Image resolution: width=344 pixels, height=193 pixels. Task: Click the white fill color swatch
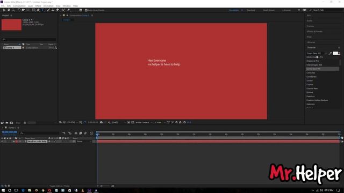(335, 53)
